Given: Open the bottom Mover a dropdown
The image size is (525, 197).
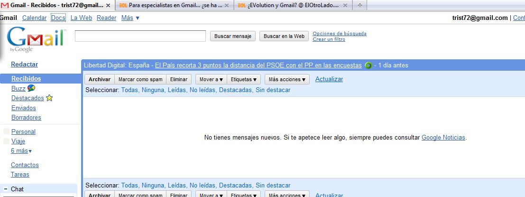Looking at the screenshot, I should (211, 195).
